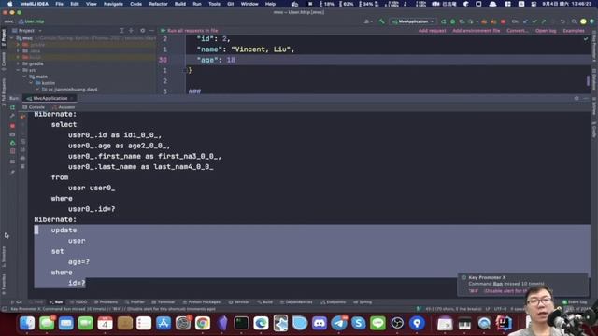
Task: Click the Add request link
Action: pos(432,31)
